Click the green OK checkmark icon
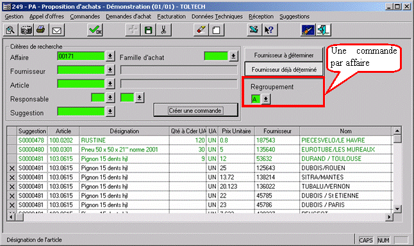Image resolution: width=414 pixels, height=246 pixels. 95,30
